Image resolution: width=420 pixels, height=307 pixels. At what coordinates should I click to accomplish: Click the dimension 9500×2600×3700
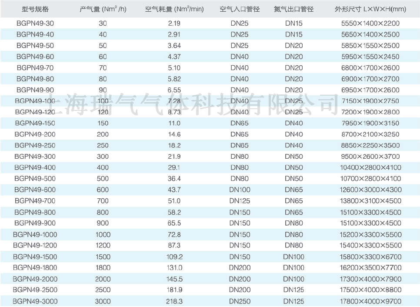pos(370,157)
